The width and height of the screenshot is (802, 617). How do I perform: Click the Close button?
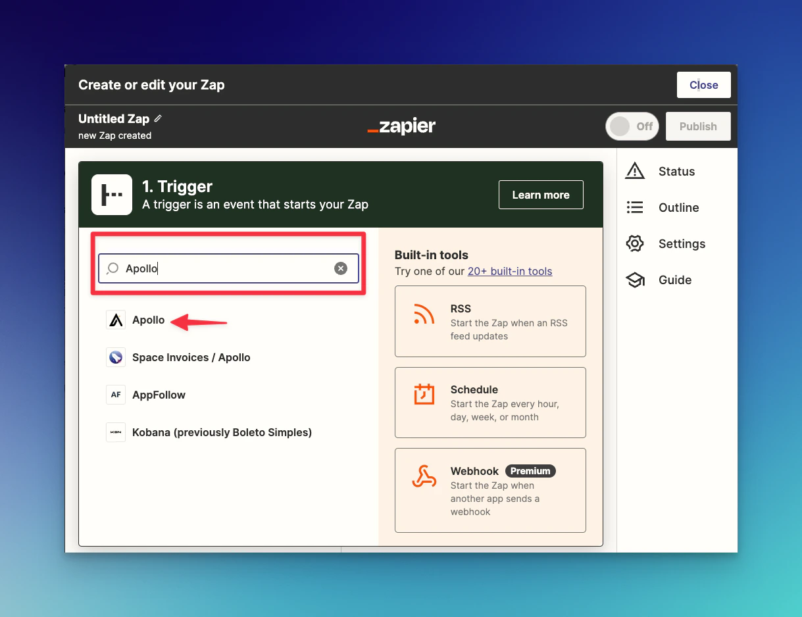tap(704, 85)
